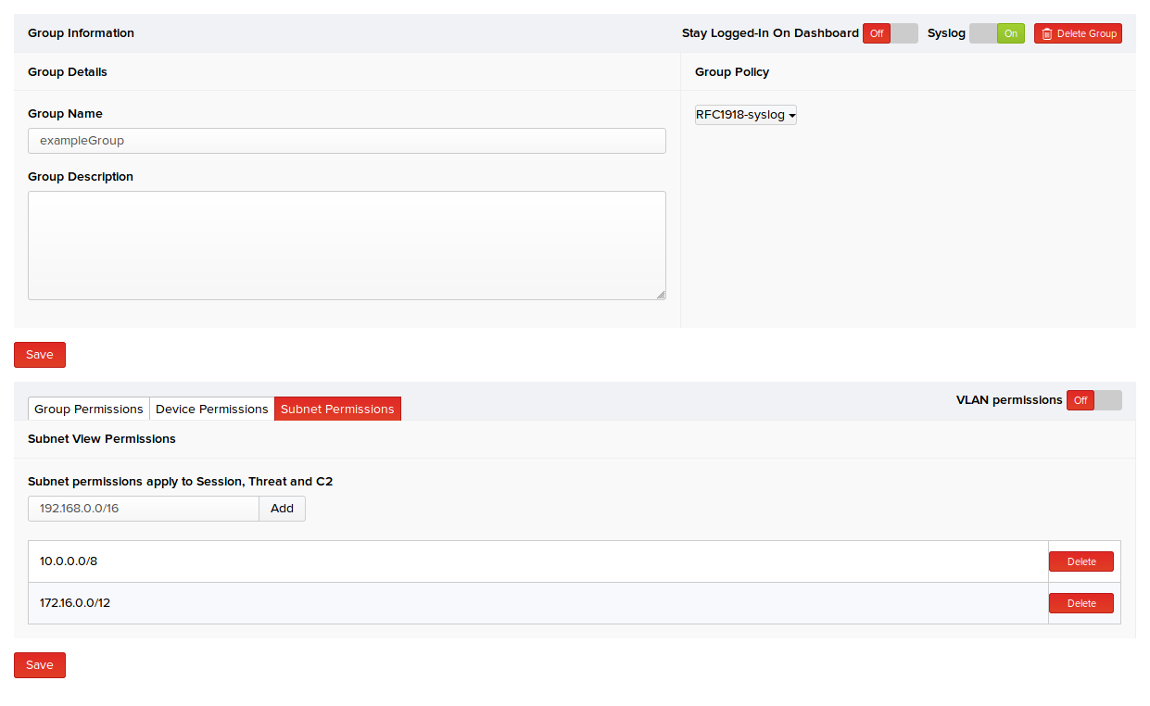Screen dimensions: 1150x706
Task: Click the Group Details heading
Action: pyautogui.click(x=68, y=72)
